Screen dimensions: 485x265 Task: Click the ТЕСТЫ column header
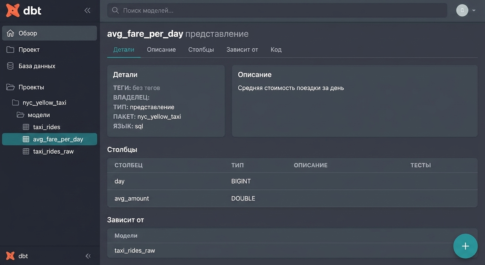coord(421,165)
